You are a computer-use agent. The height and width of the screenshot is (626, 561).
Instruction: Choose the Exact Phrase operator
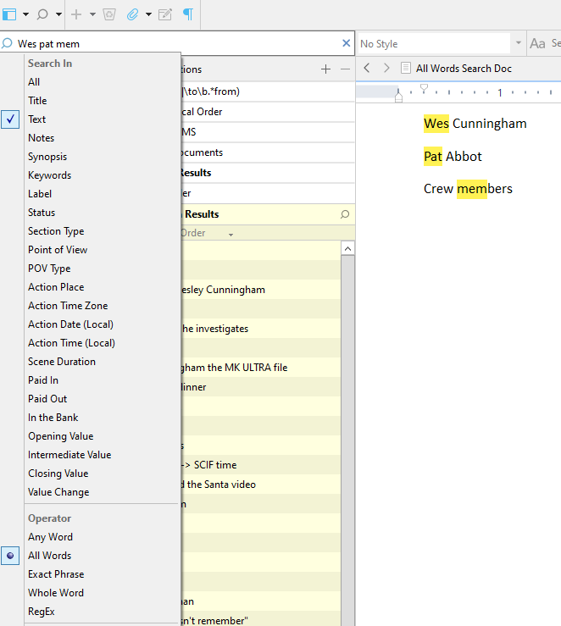pyautogui.click(x=56, y=574)
